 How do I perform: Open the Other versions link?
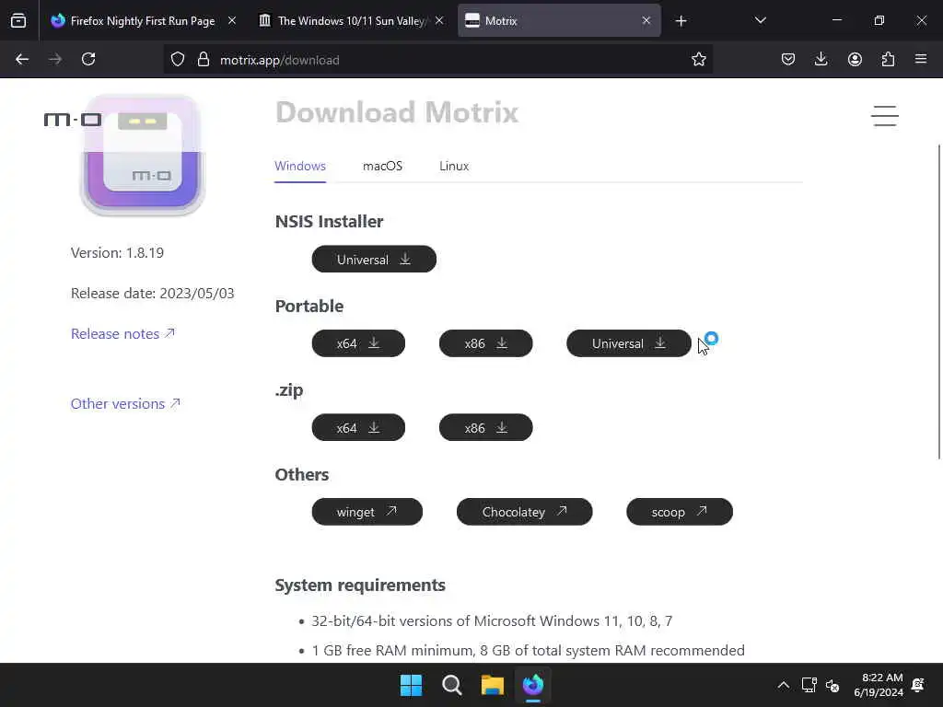pyautogui.click(x=125, y=403)
